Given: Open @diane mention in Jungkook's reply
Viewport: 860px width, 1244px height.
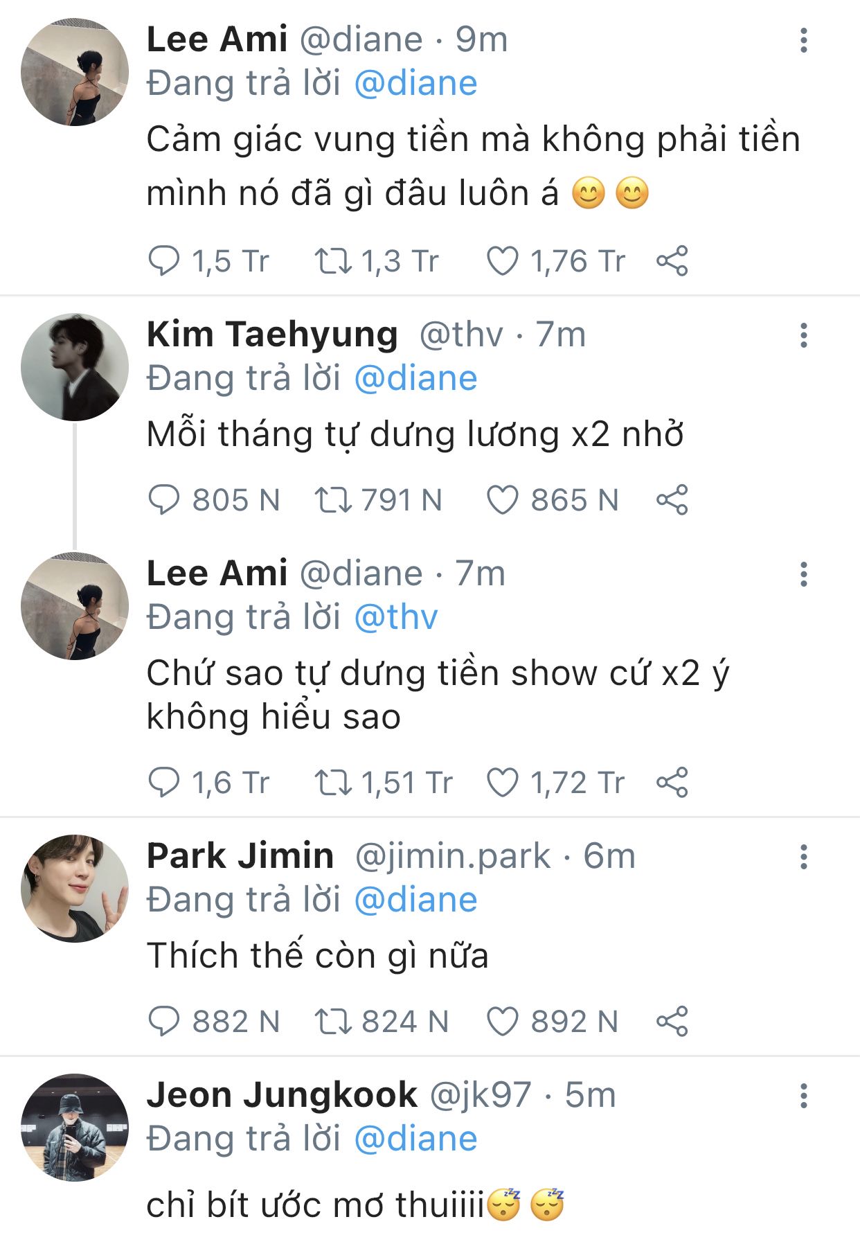Looking at the screenshot, I should coord(415,1139).
